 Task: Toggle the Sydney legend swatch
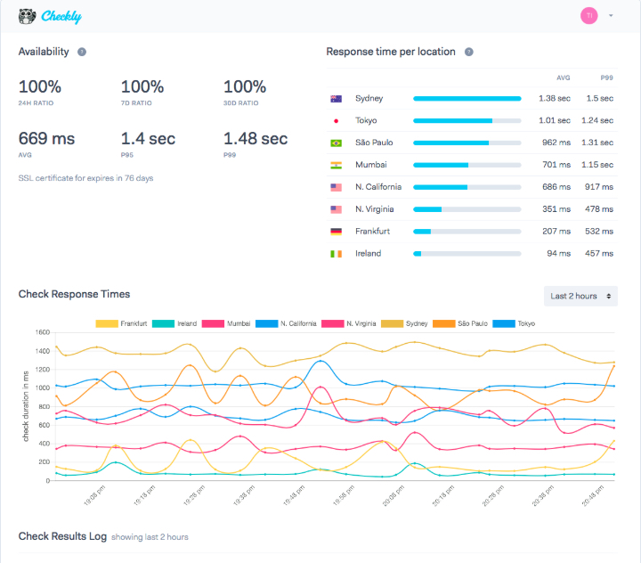click(x=392, y=323)
